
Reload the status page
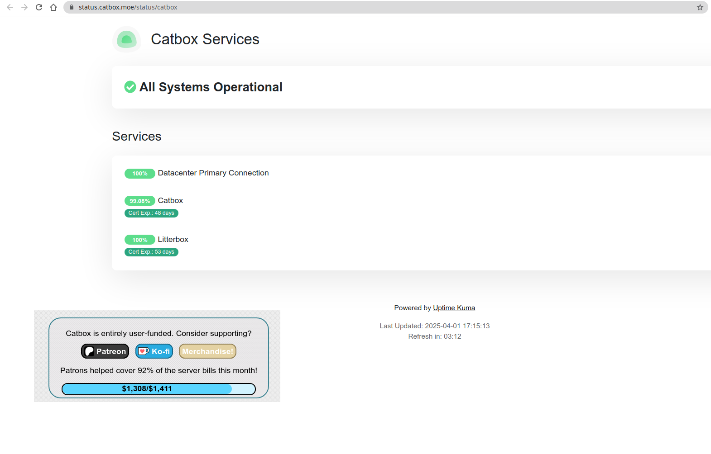click(x=39, y=7)
